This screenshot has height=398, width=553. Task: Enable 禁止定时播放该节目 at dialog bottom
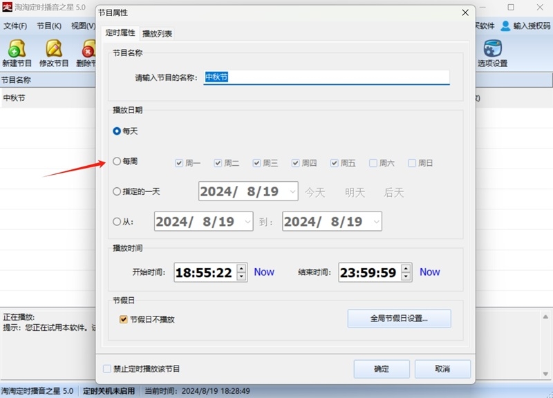point(107,369)
